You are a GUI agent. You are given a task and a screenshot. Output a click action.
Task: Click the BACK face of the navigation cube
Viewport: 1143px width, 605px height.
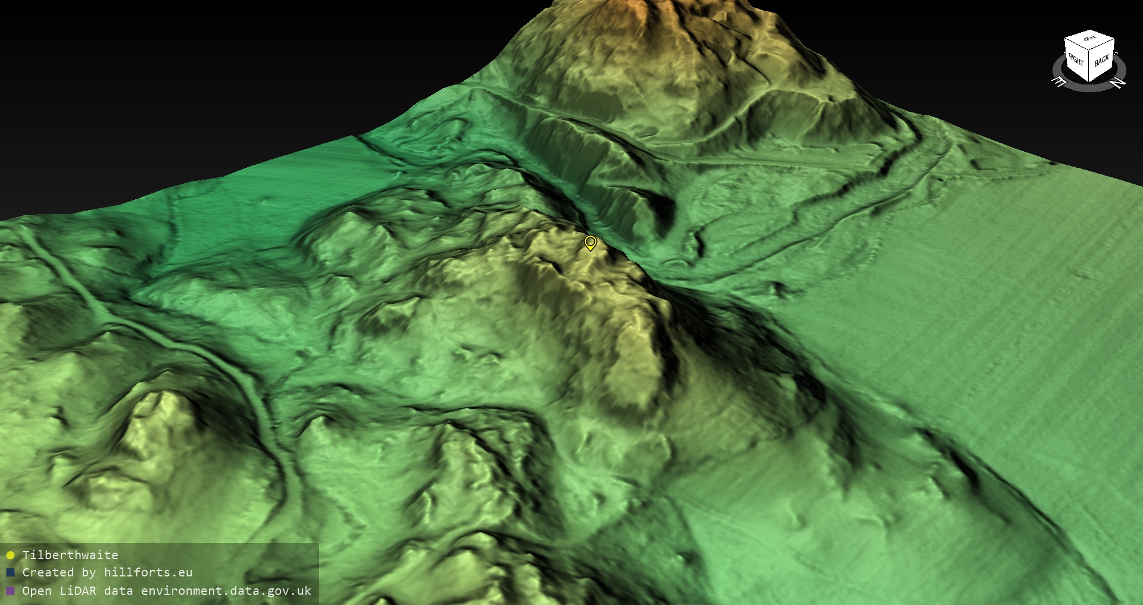click(x=1101, y=61)
